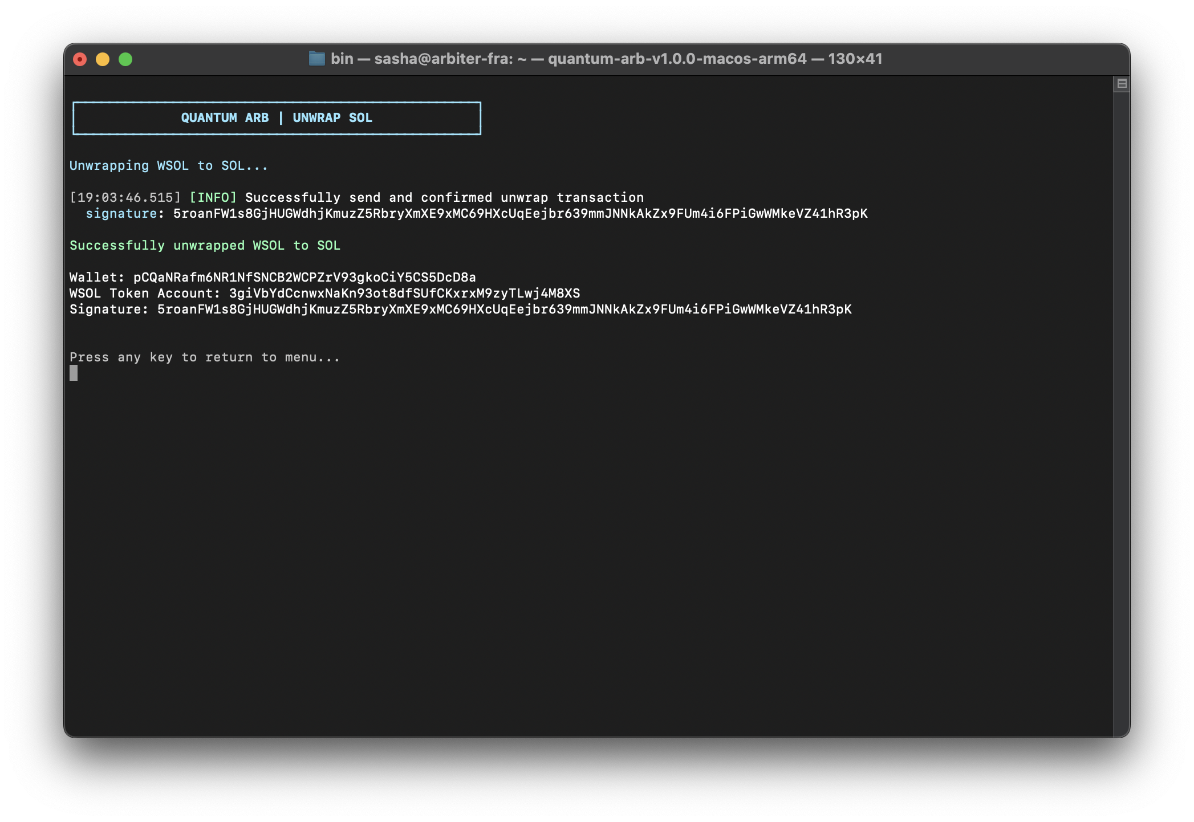
Task: Click the terminal window title text
Action: click(x=606, y=59)
